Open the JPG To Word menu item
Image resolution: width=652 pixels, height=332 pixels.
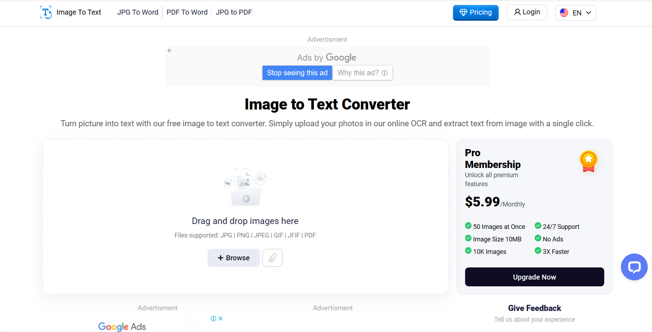tap(138, 12)
